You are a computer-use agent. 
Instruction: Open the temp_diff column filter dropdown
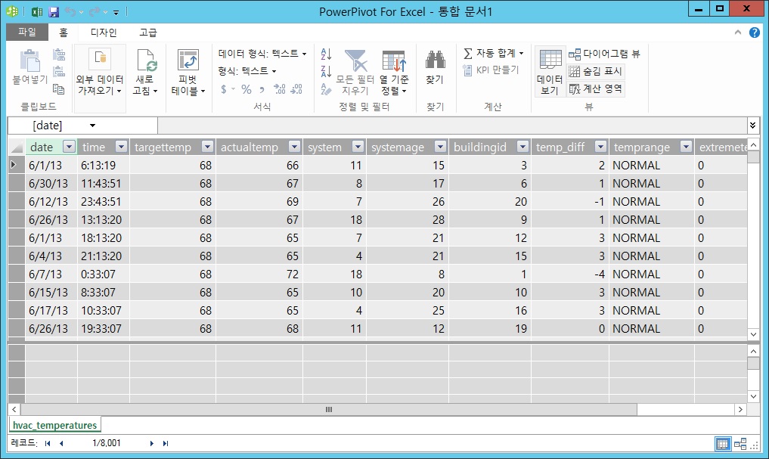[600, 147]
